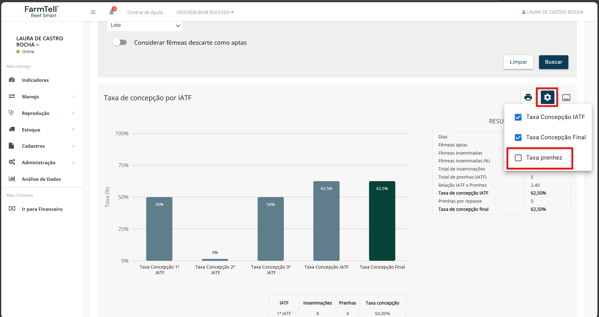Enable the Taxa prenhez checkbox
Viewport: 599px width, 317px height.
[x=518, y=158]
